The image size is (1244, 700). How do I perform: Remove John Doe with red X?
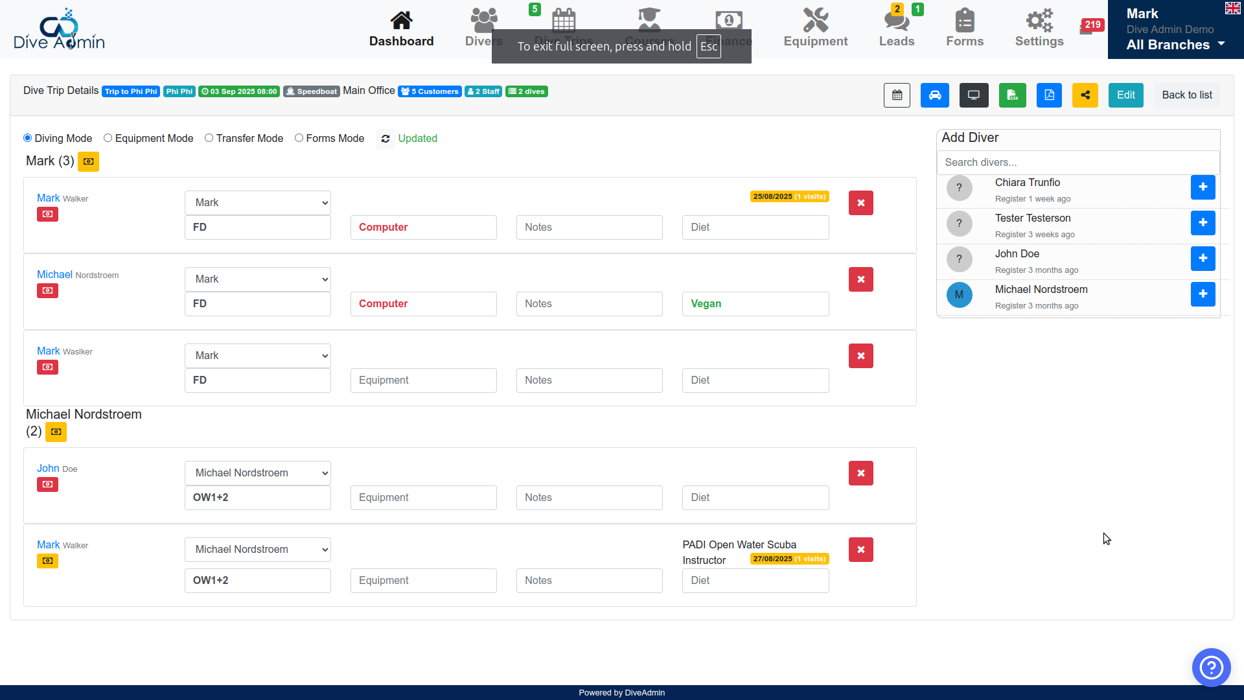pyautogui.click(x=860, y=473)
